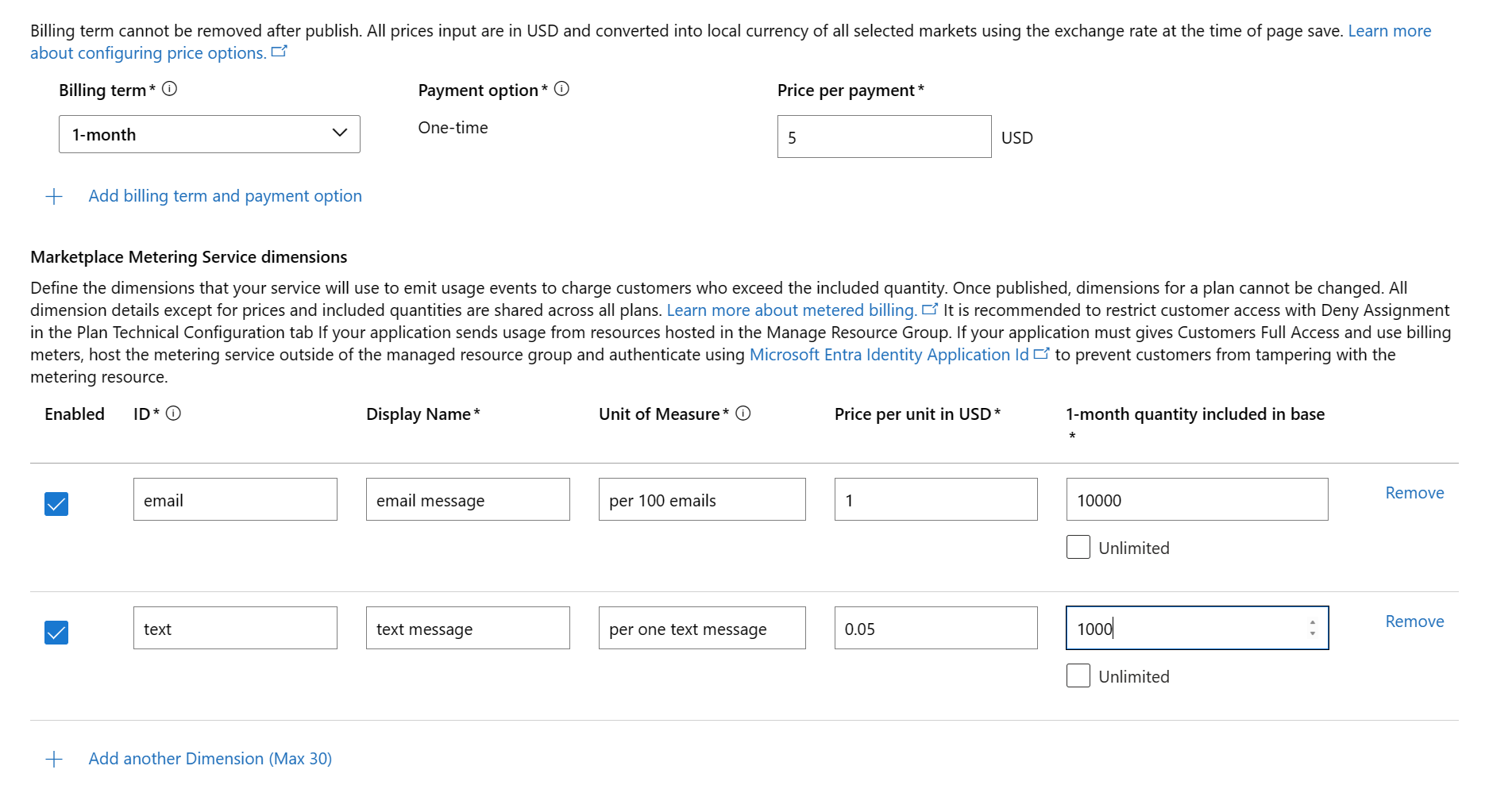
Task: Click external link icon after metered billing link
Action: 930,310
